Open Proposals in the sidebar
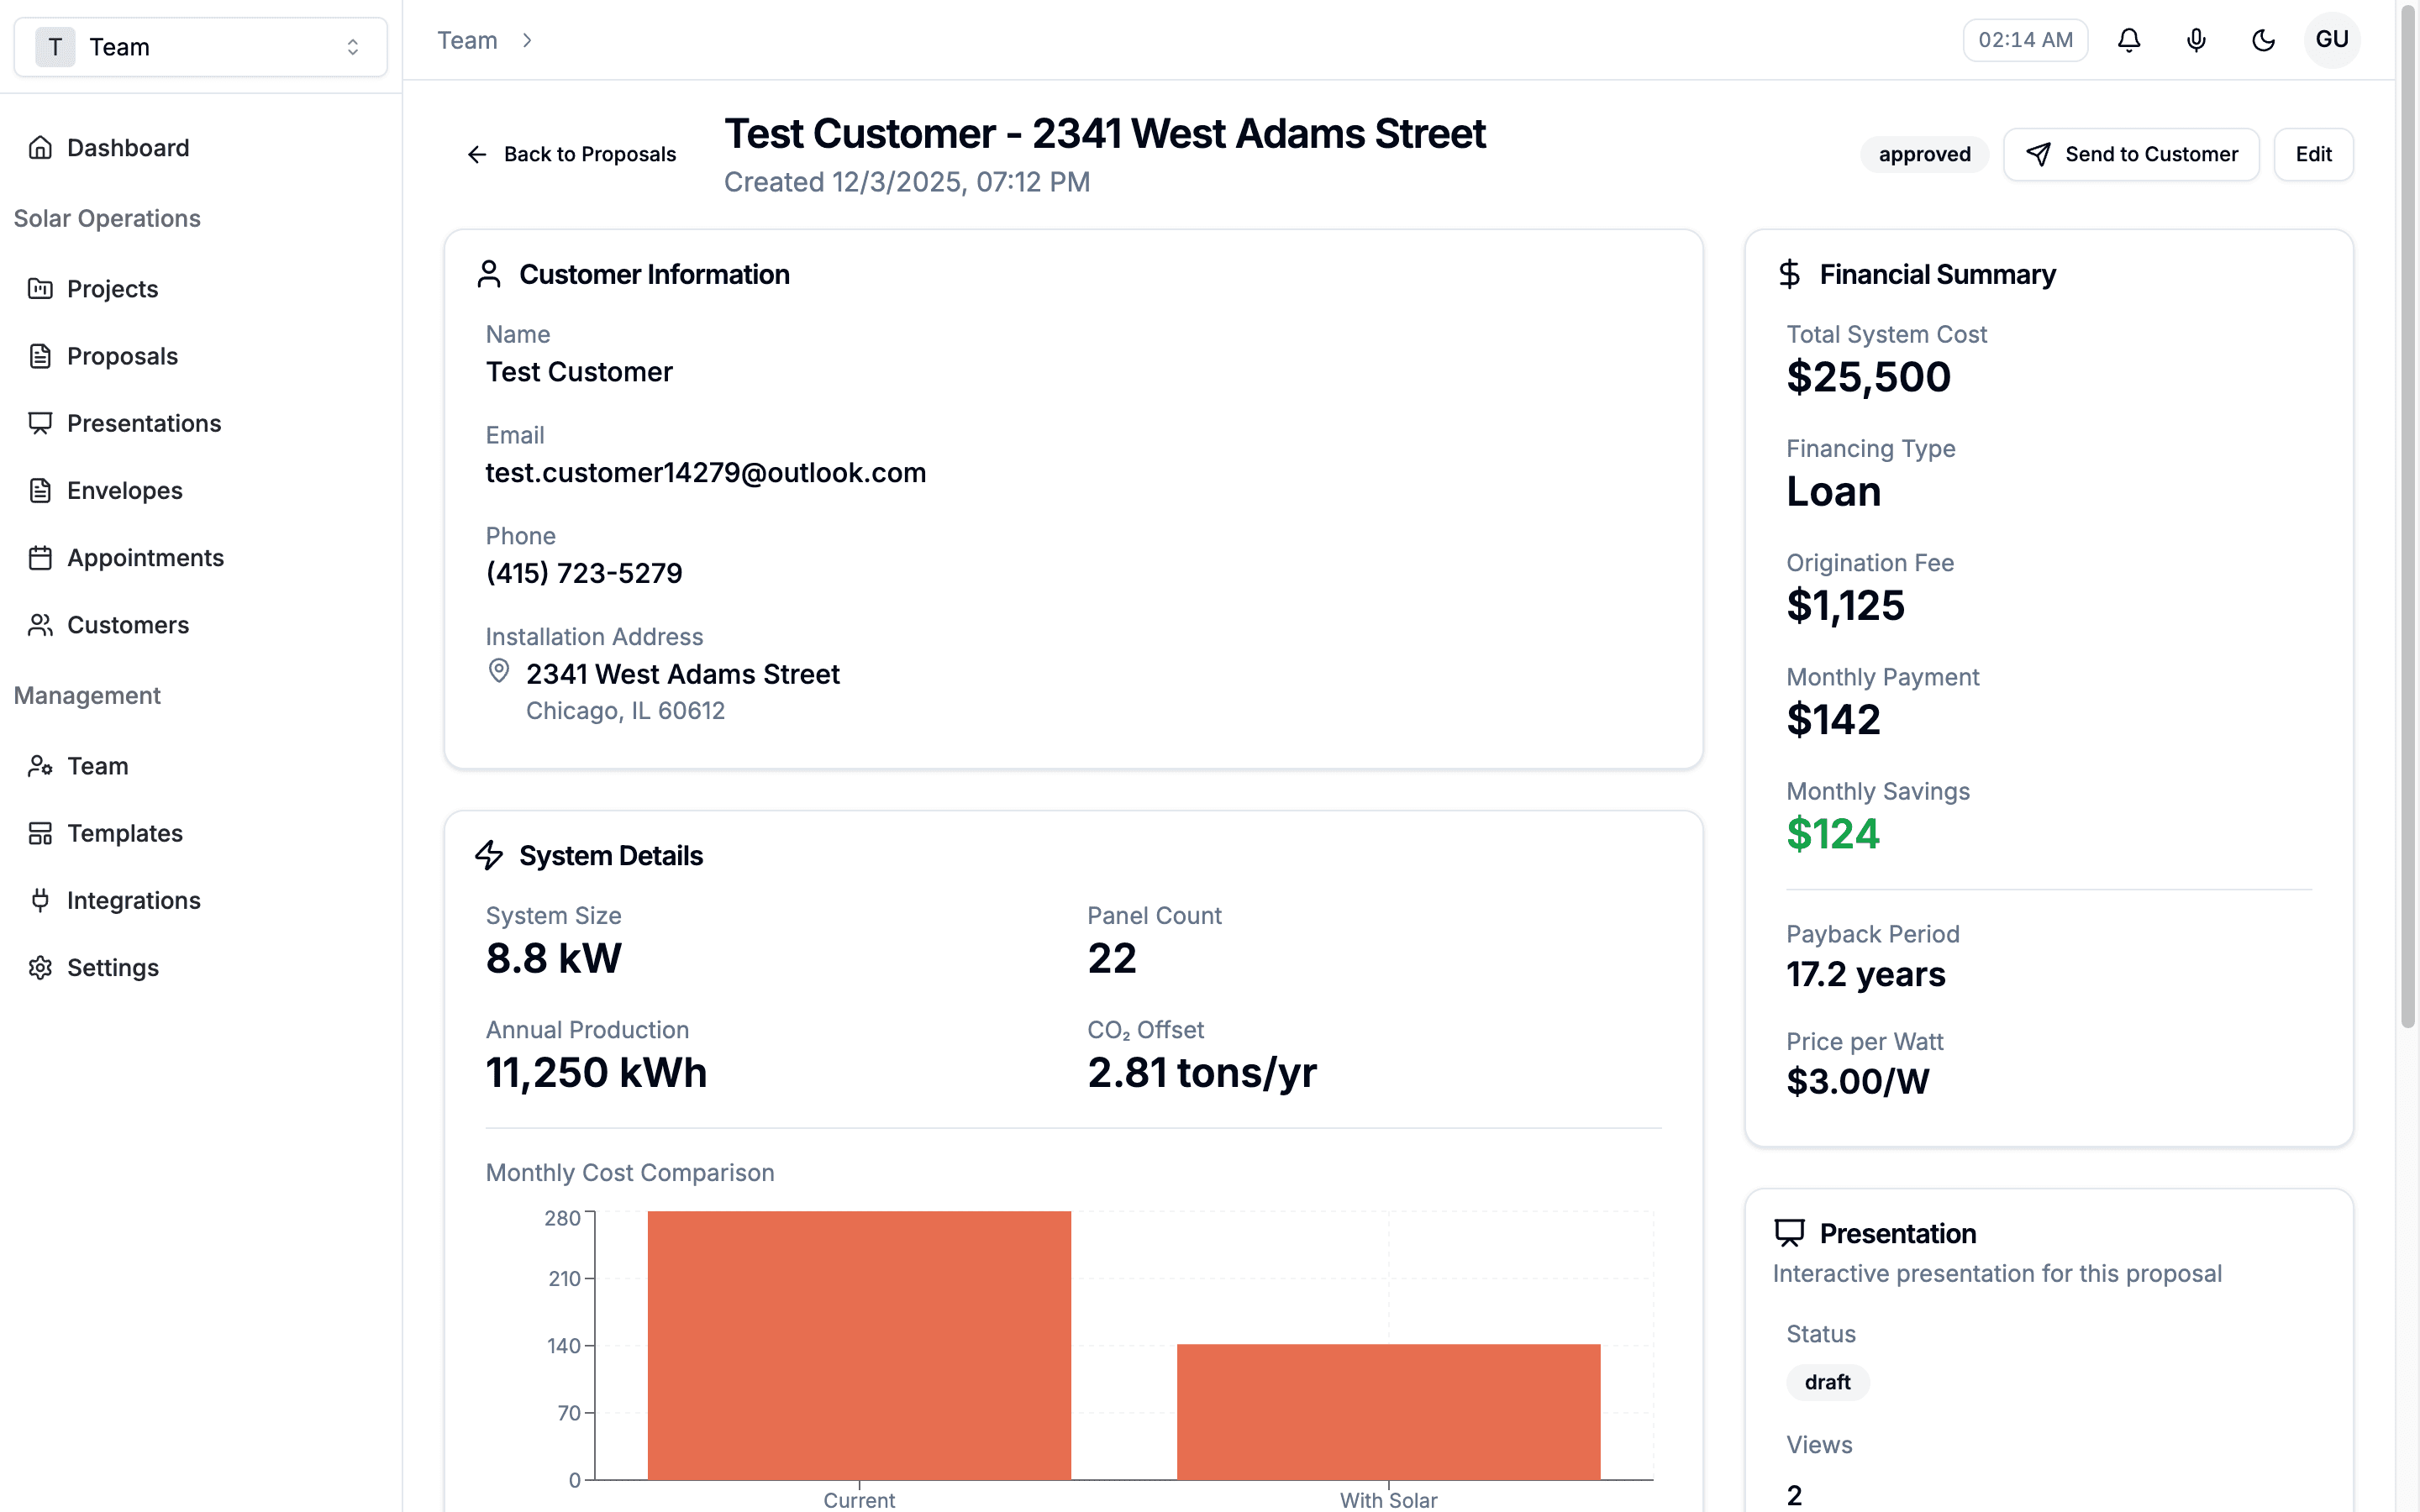This screenshot has height=1512, width=2420. [122, 356]
